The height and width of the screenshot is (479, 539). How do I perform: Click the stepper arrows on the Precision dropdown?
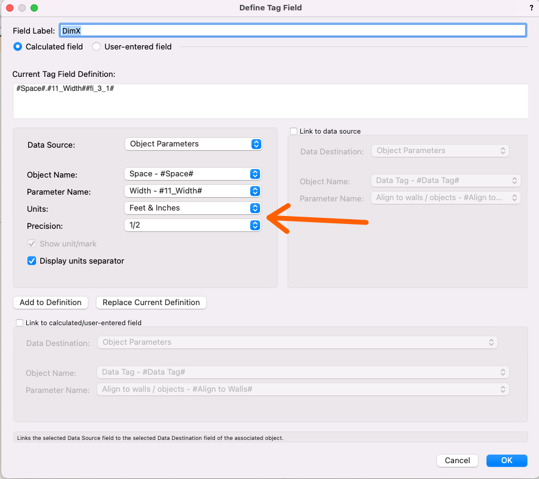coord(255,225)
